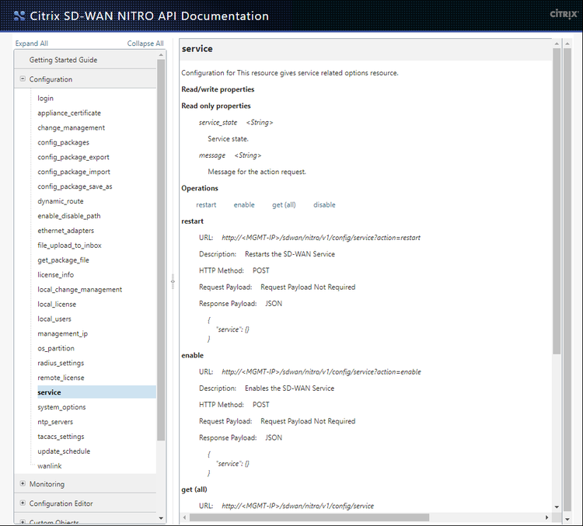This screenshot has width=583, height=526.
Task: Open system_options resource
Action: 61,407
